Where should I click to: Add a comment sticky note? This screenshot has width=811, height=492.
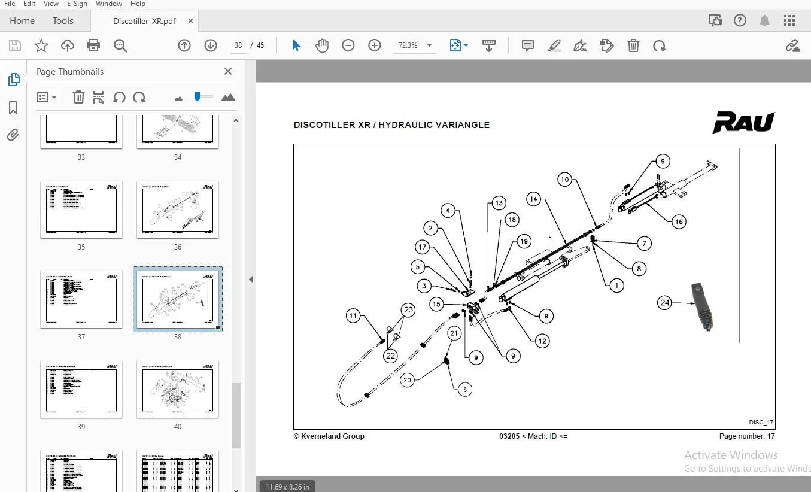(x=528, y=45)
